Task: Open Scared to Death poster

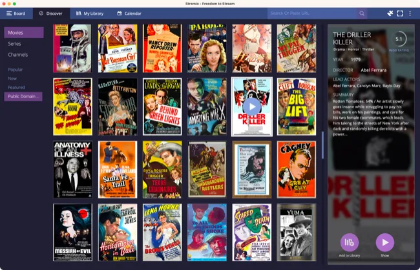Action: click(x=252, y=233)
